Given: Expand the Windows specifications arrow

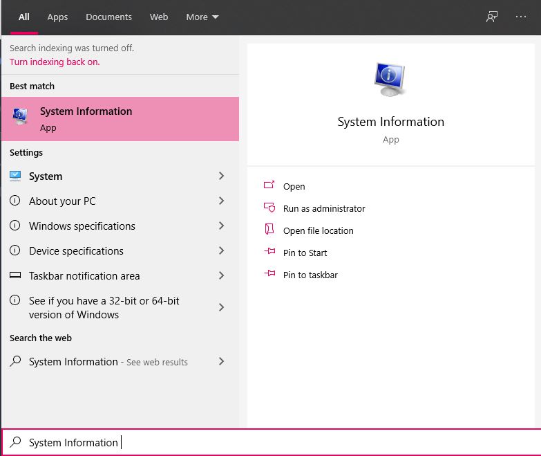Looking at the screenshot, I should (x=222, y=226).
